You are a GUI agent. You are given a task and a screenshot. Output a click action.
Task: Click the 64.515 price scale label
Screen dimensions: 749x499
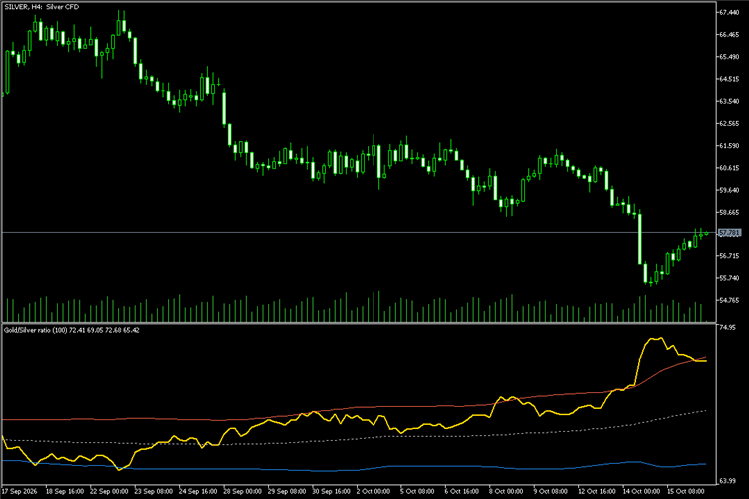pyautogui.click(x=729, y=79)
